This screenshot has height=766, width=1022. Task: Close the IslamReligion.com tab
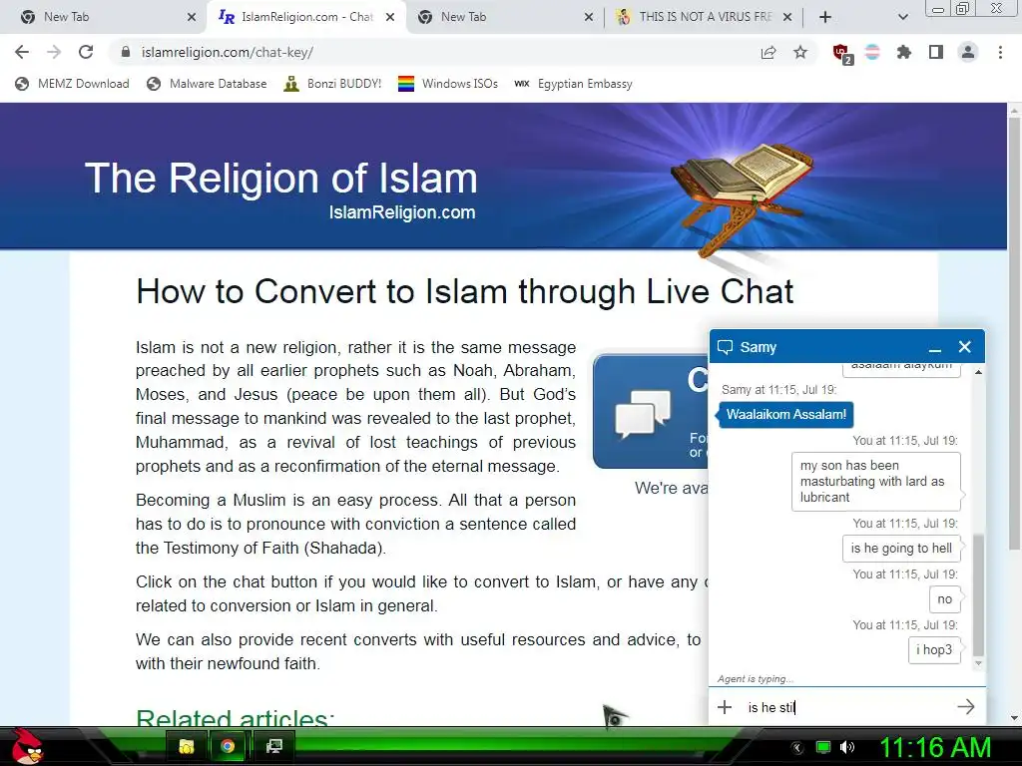390,17
